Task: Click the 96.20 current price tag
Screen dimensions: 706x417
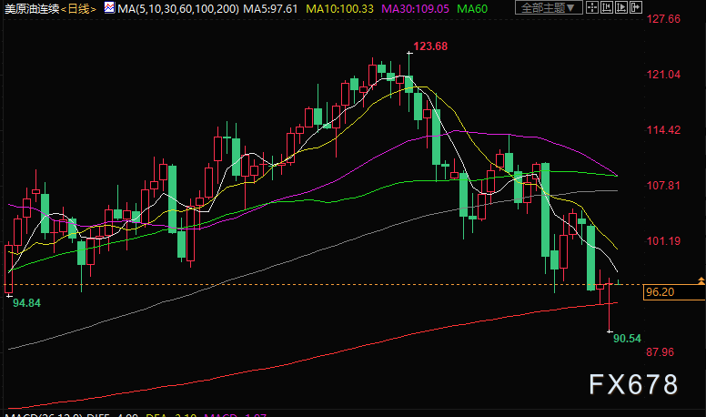Action: 673,292
